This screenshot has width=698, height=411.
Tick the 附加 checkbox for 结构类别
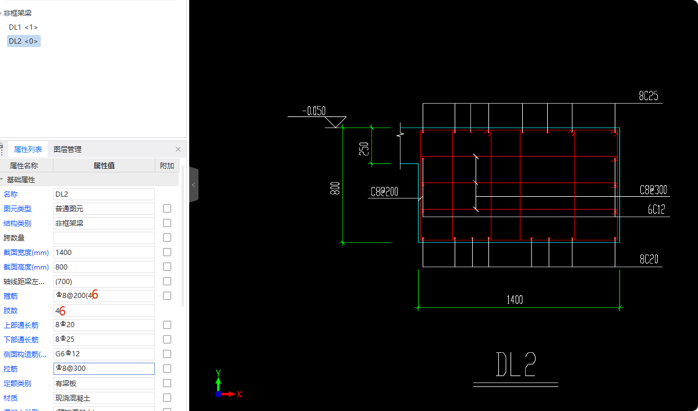point(167,223)
